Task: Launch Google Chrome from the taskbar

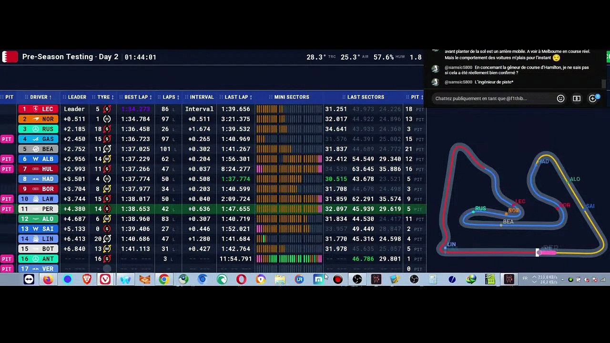Action: (164, 279)
